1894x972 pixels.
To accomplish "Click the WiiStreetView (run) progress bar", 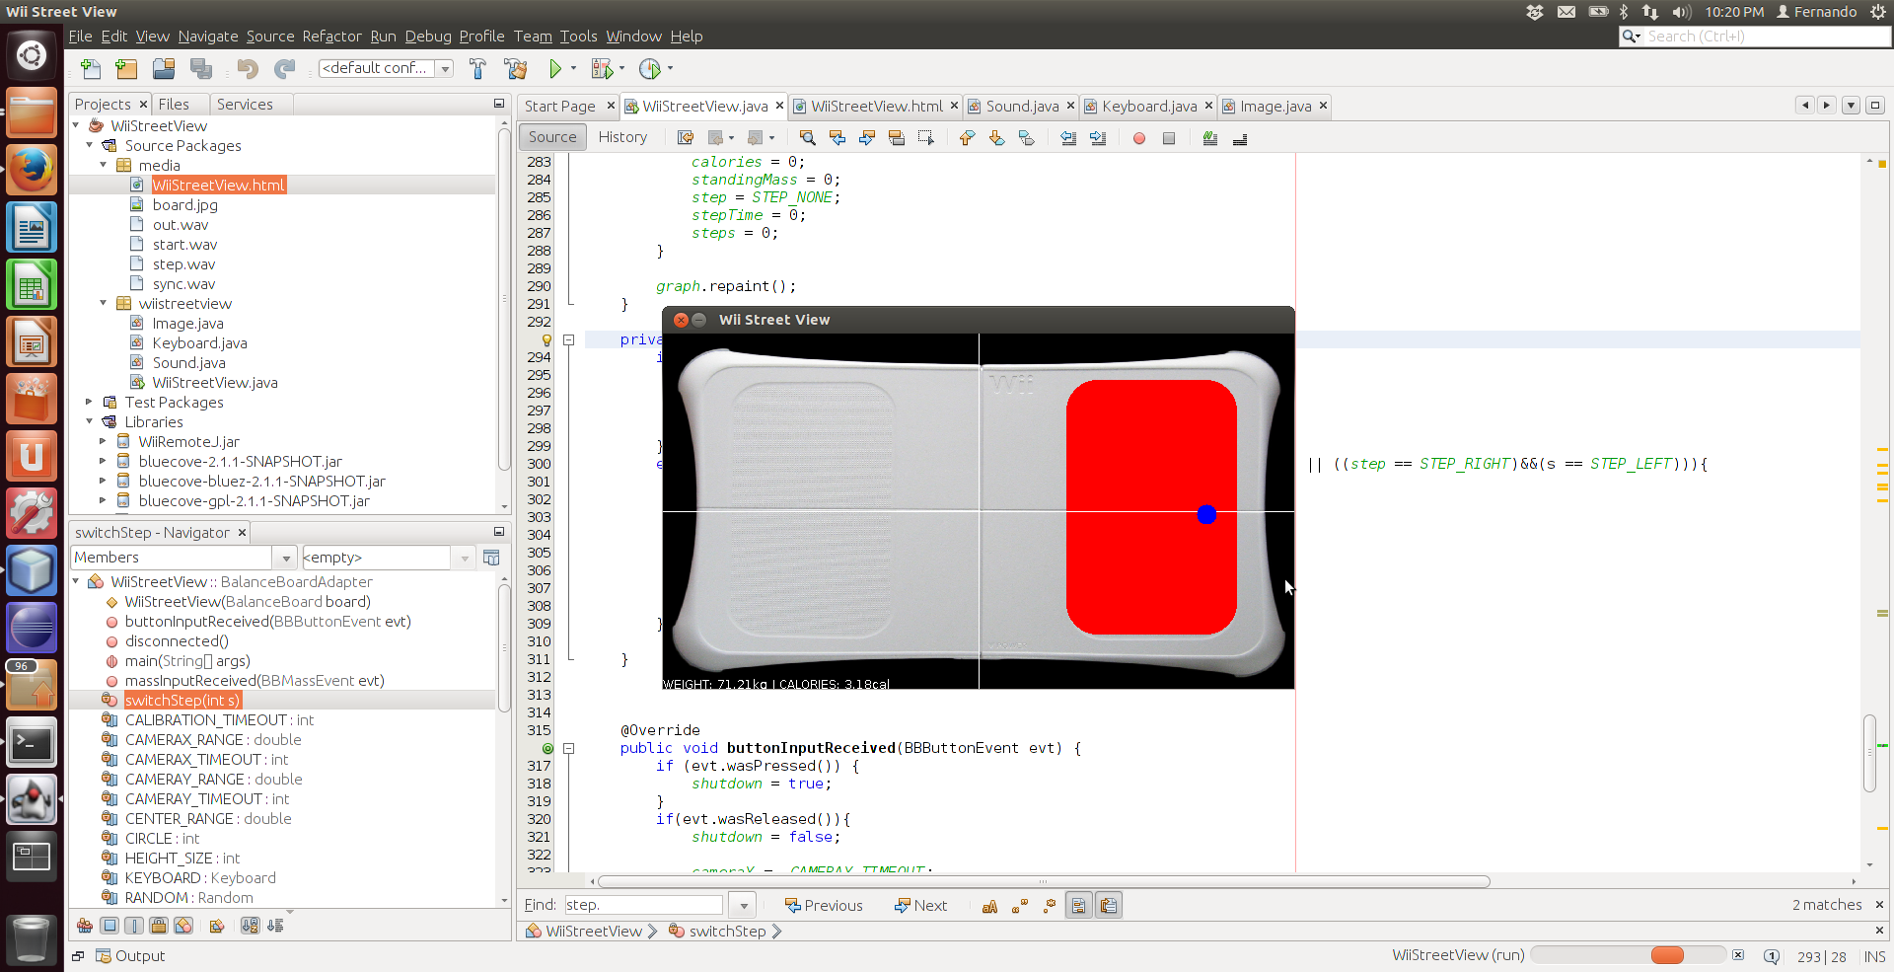I will (x=1628, y=955).
